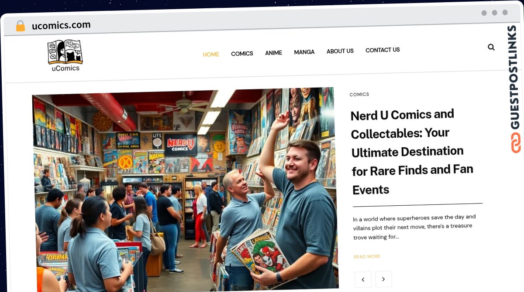This screenshot has height=292, width=524.
Task: Open the search magnifier icon
Action: [491, 47]
